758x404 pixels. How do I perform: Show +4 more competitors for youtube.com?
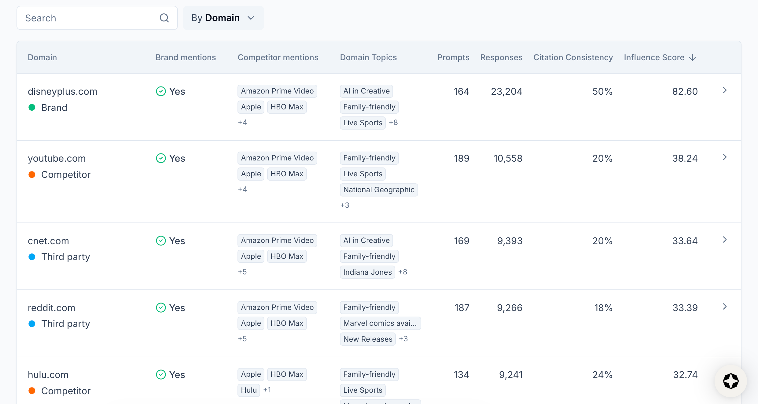(x=242, y=189)
